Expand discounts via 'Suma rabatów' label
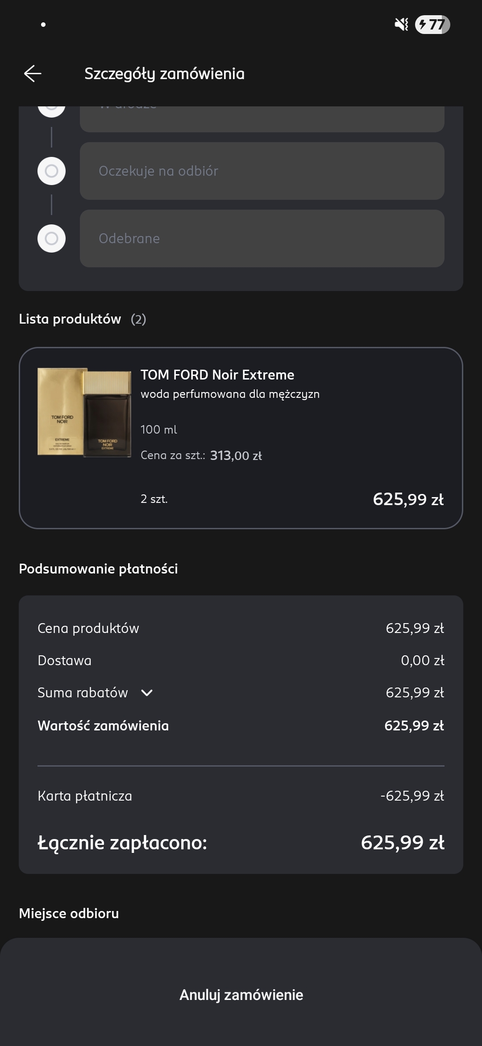Image resolution: width=482 pixels, height=1046 pixels. click(83, 693)
